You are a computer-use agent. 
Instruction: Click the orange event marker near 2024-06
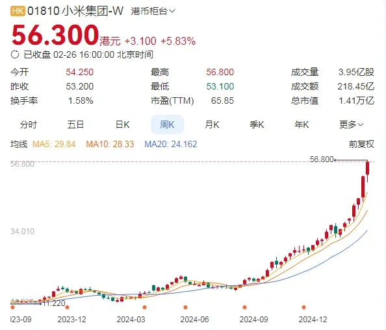pyautogui.click(x=185, y=307)
